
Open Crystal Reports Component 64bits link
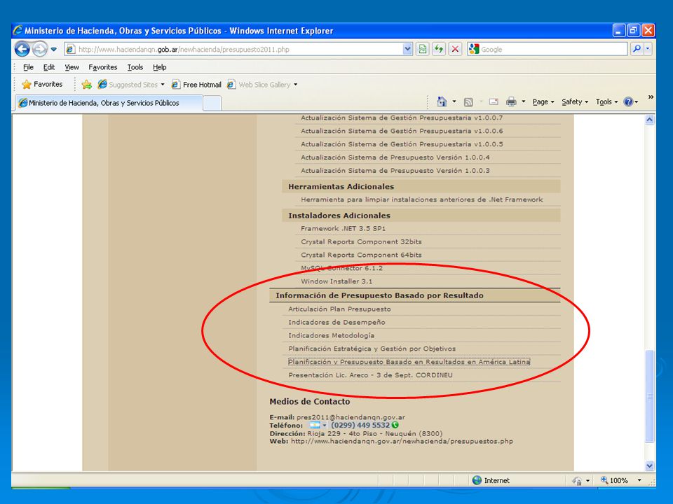361,255
